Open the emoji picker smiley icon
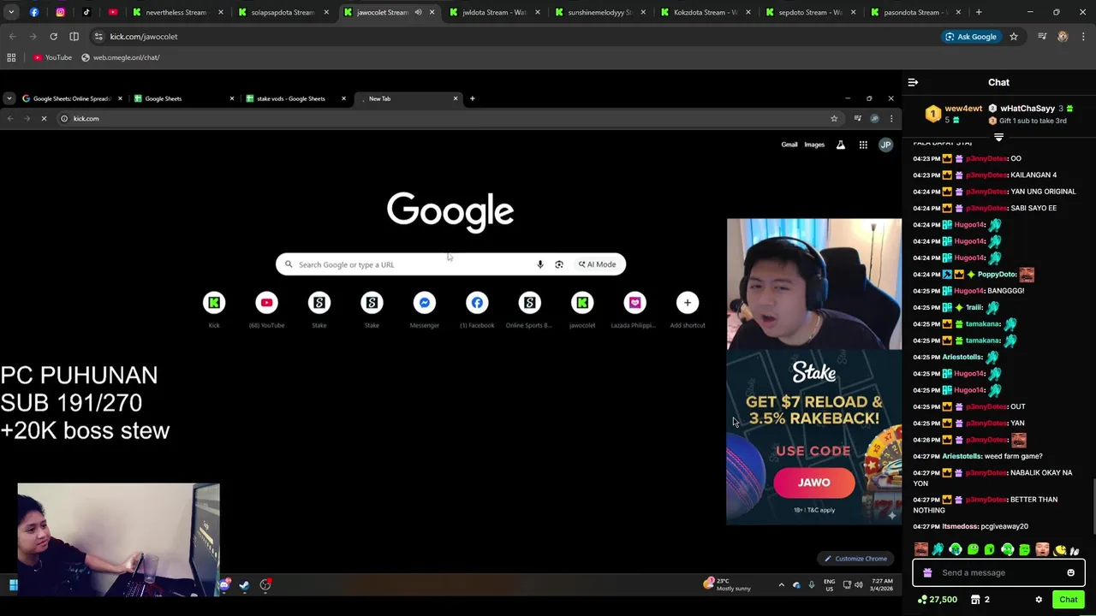This screenshot has height=616, width=1096. (1070, 573)
